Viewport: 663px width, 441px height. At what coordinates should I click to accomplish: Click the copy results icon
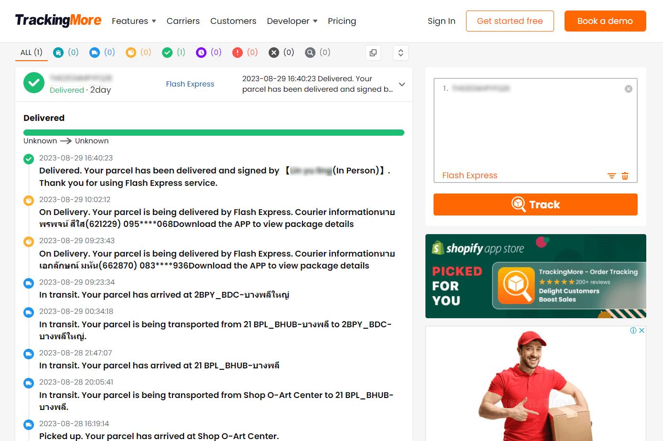373,53
